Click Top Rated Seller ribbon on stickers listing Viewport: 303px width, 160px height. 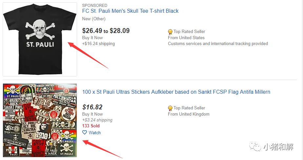click(x=170, y=108)
